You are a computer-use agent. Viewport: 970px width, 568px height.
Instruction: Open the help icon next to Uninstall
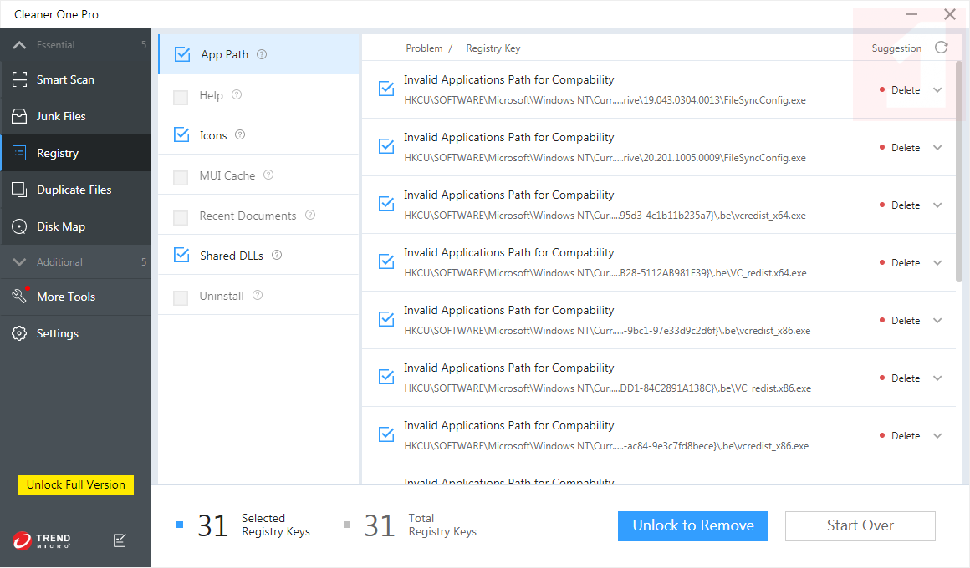click(258, 296)
